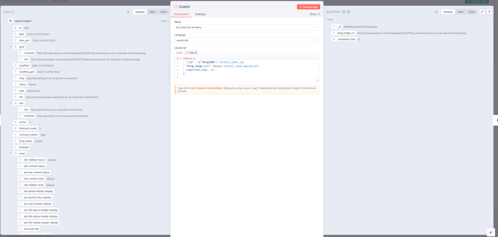The width and height of the screenshot is (498, 237).
Task: Open the Mode dropdown
Action: [247, 27]
